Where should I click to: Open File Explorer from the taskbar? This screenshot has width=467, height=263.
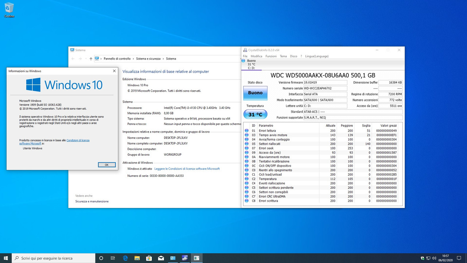pyautogui.click(x=137, y=258)
